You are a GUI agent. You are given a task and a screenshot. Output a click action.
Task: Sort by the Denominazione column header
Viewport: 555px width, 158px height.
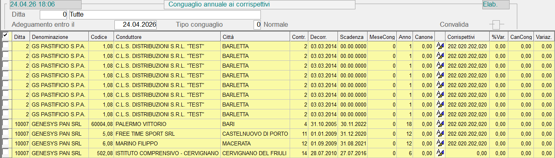click(59, 36)
